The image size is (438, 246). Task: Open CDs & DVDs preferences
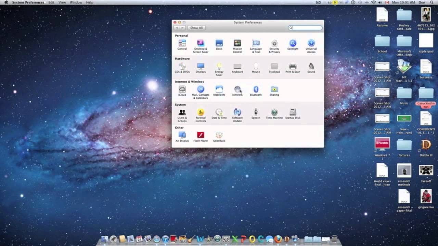[x=182, y=68]
